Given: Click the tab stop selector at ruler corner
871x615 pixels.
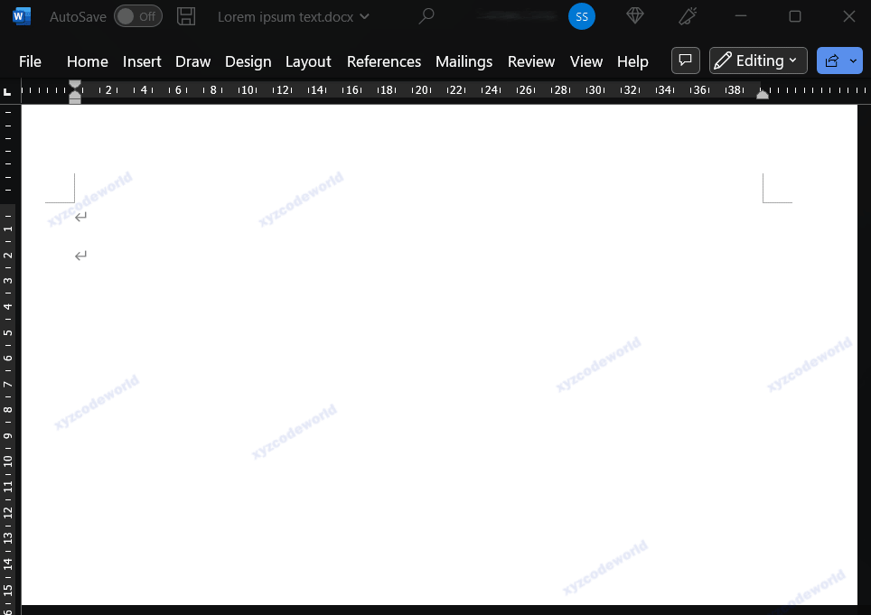Looking at the screenshot, I should 7,91.
